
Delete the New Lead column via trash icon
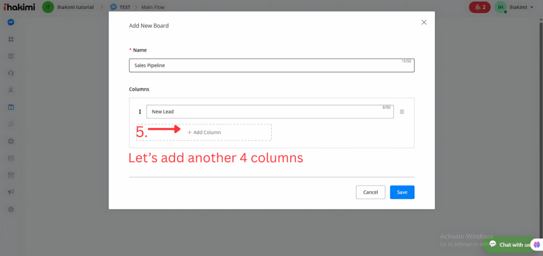click(x=402, y=112)
